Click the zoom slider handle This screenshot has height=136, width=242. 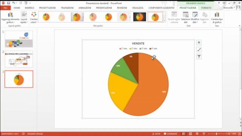coord(217,134)
